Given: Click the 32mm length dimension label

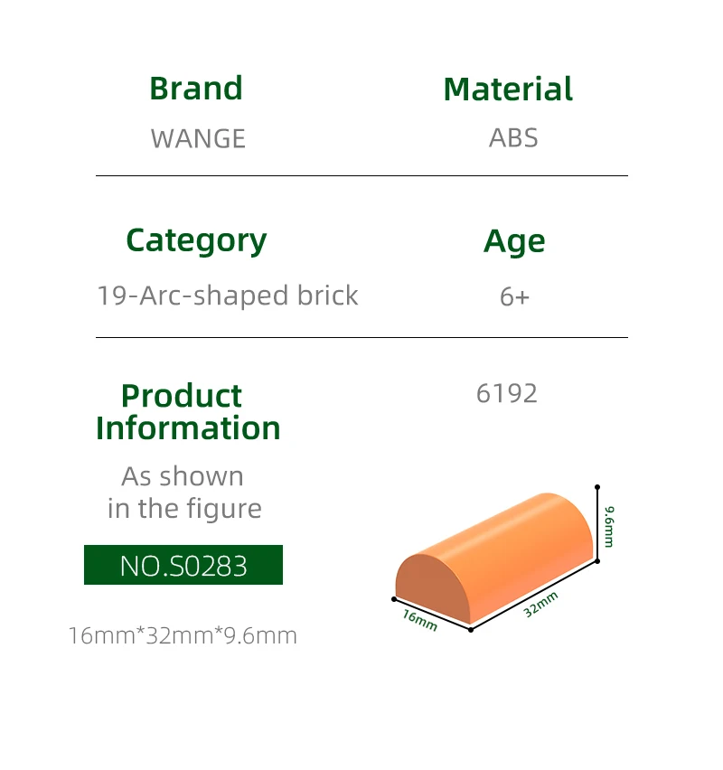Looking at the screenshot, I should click(541, 603).
